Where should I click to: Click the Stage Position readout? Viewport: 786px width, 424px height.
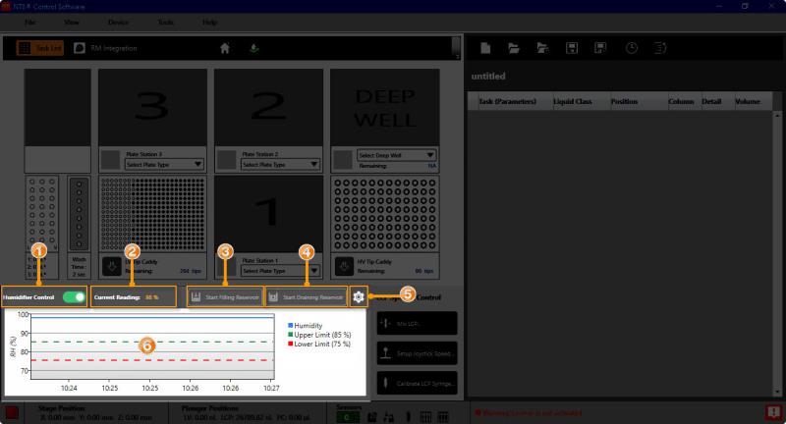pyautogui.click(x=95, y=413)
